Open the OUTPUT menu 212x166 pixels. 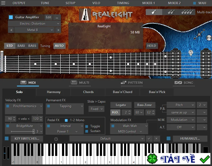[19, 3]
